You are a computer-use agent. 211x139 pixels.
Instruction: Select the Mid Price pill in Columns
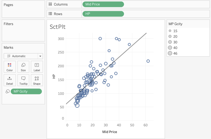[x=103, y=4]
